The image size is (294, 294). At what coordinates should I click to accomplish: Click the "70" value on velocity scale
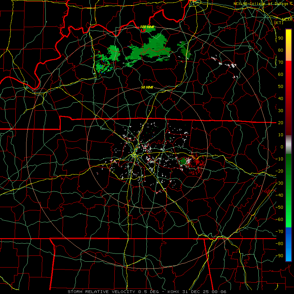(x=281, y=62)
